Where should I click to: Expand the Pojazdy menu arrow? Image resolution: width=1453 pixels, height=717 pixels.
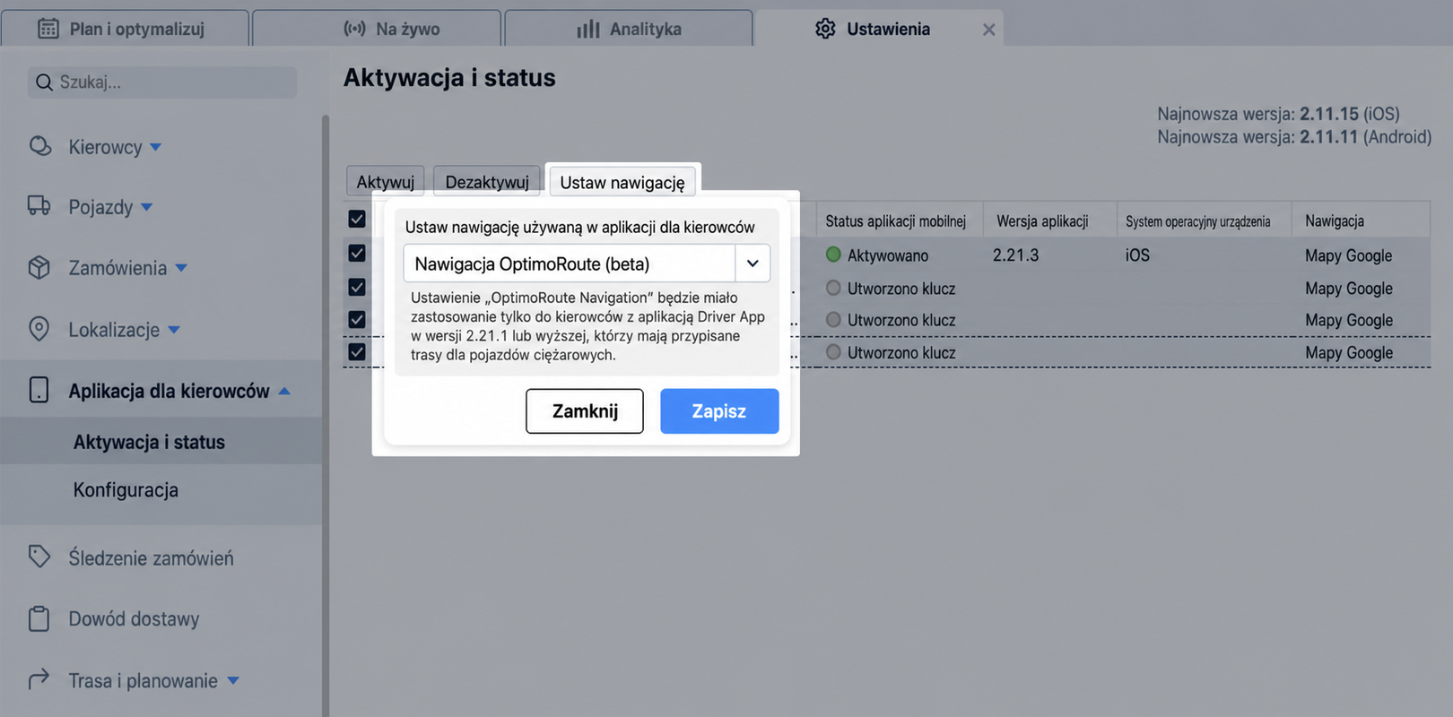click(147, 207)
